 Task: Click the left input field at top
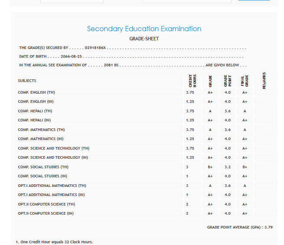[x=72, y=1]
